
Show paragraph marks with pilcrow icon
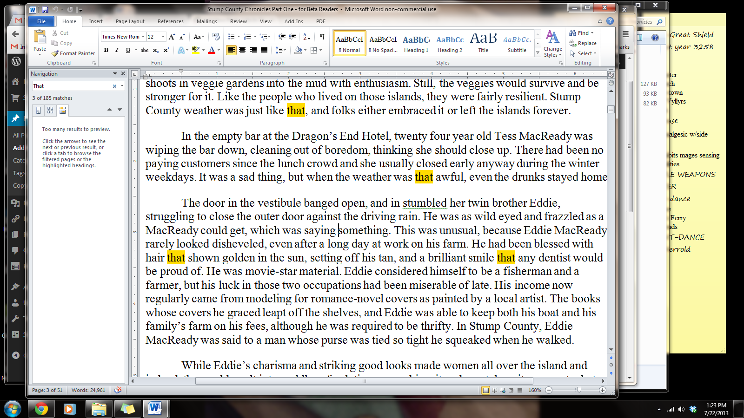[322, 37]
